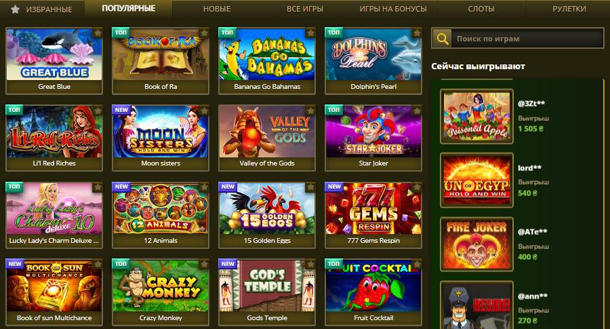This screenshot has height=329, width=610.
Task: Add 15 Golden Eggs to favorites star
Action: coord(310,188)
